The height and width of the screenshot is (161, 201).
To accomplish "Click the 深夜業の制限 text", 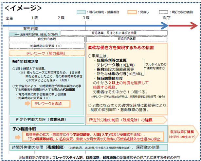I will click(x=148, y=147).
